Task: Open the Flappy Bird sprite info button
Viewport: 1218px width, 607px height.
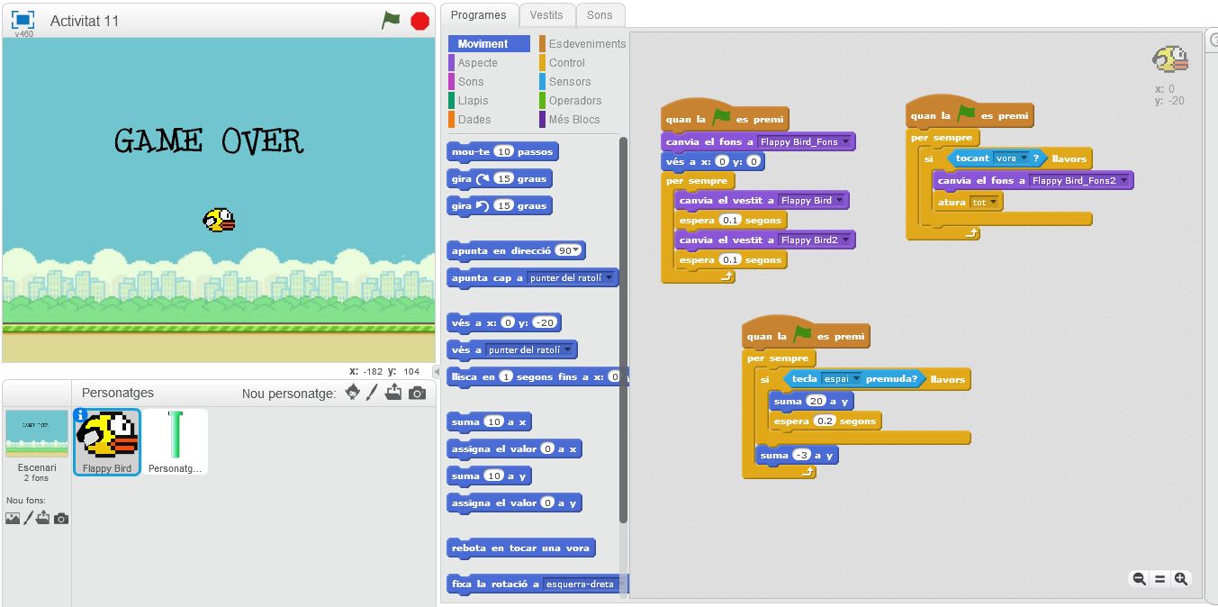Action: [x=81, y=415]
